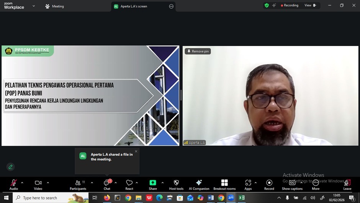
Task: Close the shared file notification
Action: tap(136, 151)
